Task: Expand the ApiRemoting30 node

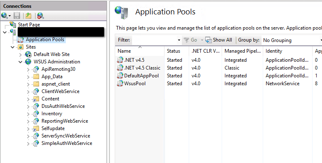Action: point(28,69)
